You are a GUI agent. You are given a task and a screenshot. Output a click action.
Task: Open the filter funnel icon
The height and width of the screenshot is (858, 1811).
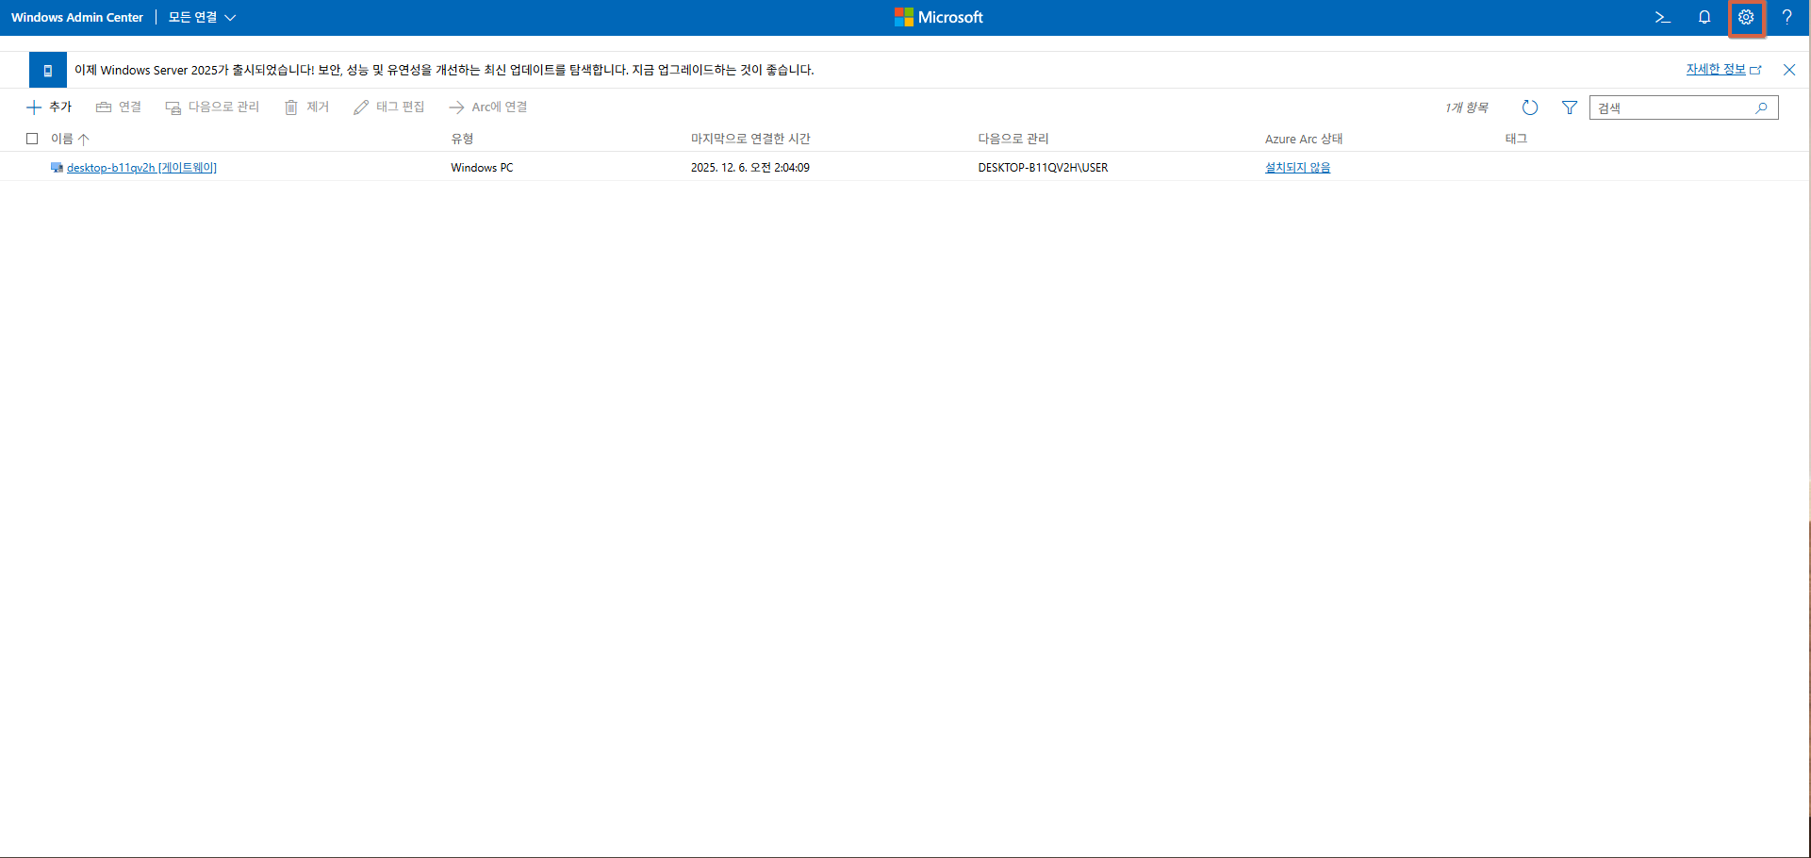pyautogui.click(x=1570, y=107)
